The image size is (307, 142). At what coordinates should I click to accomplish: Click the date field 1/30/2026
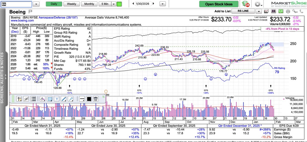pyautogui.click(x=144, y=4)
